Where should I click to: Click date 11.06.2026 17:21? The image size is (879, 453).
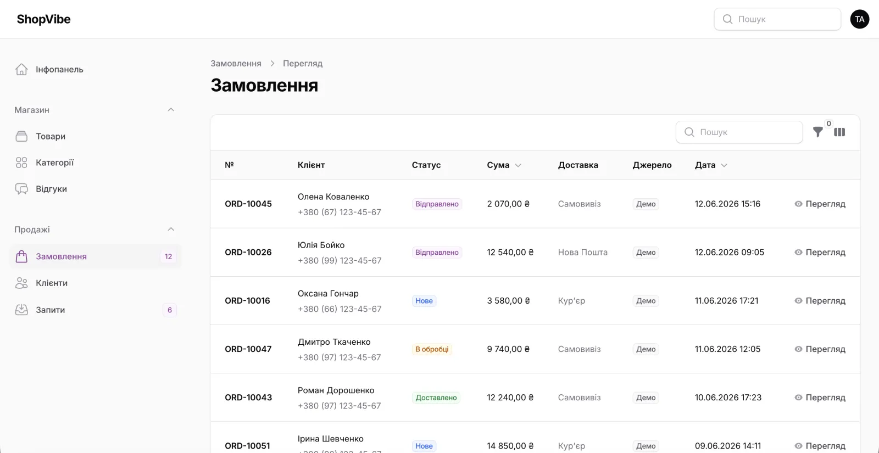click(x=727, y=300)
